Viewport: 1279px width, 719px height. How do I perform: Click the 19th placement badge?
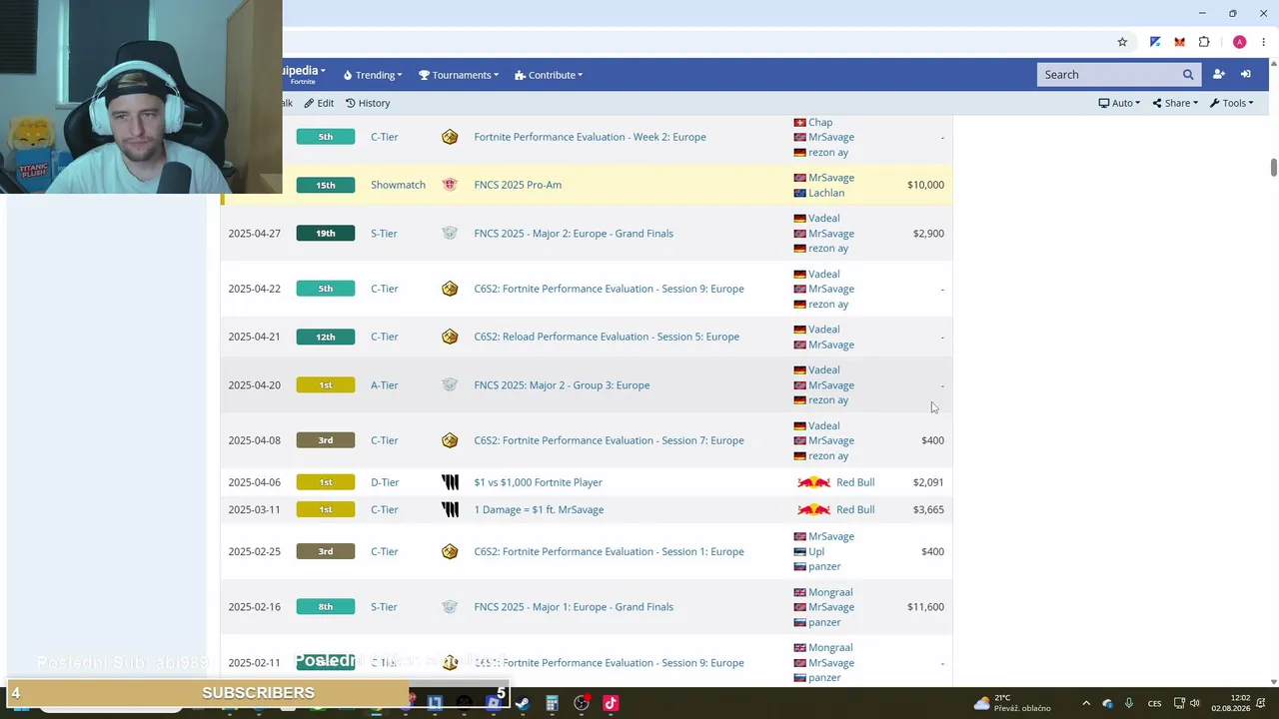point(326,234)
